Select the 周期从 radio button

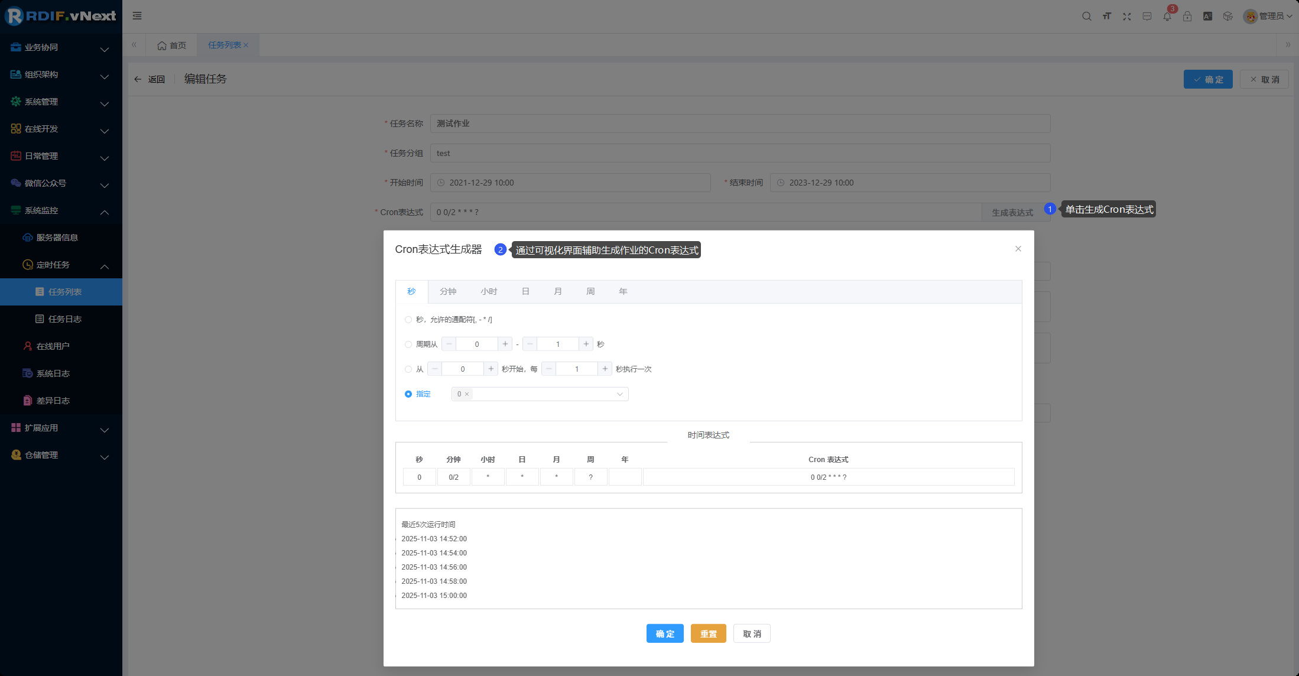(408, 344)
